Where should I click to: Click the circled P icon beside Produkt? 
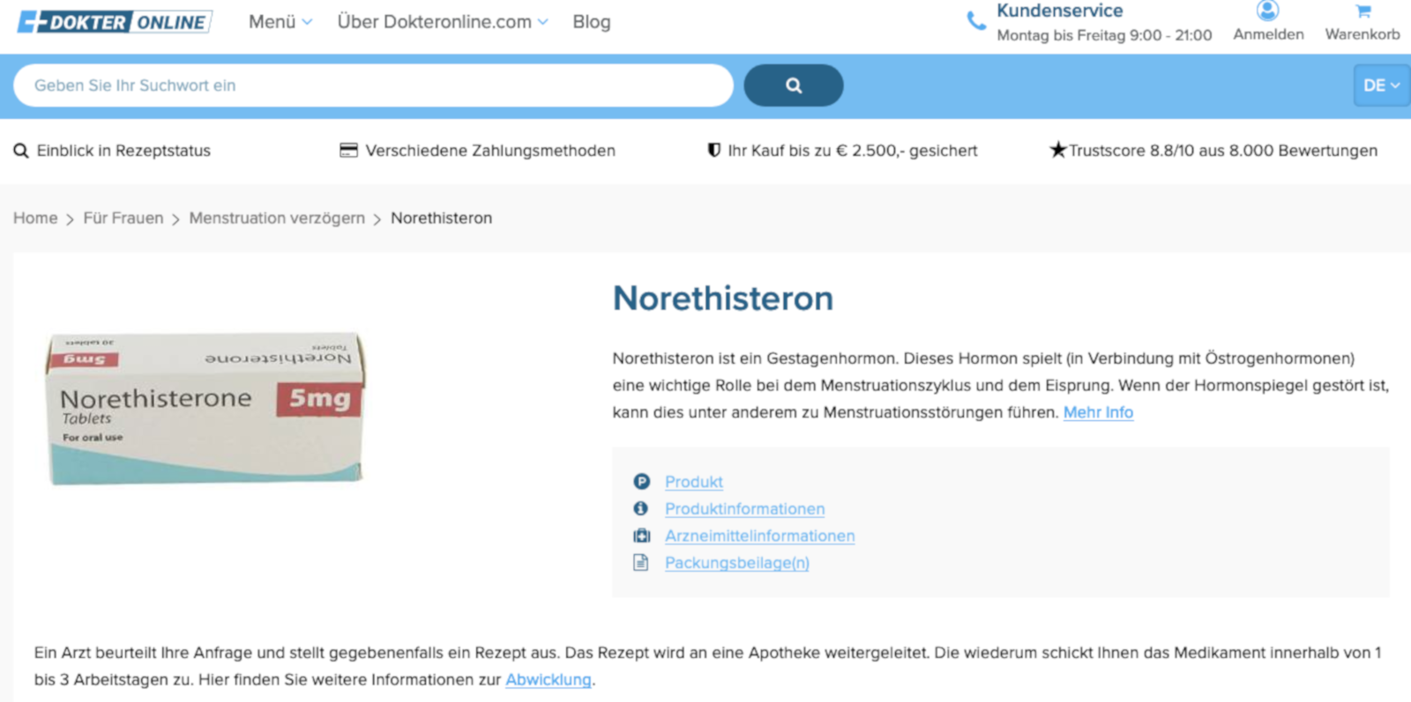(x=641, y=482)
